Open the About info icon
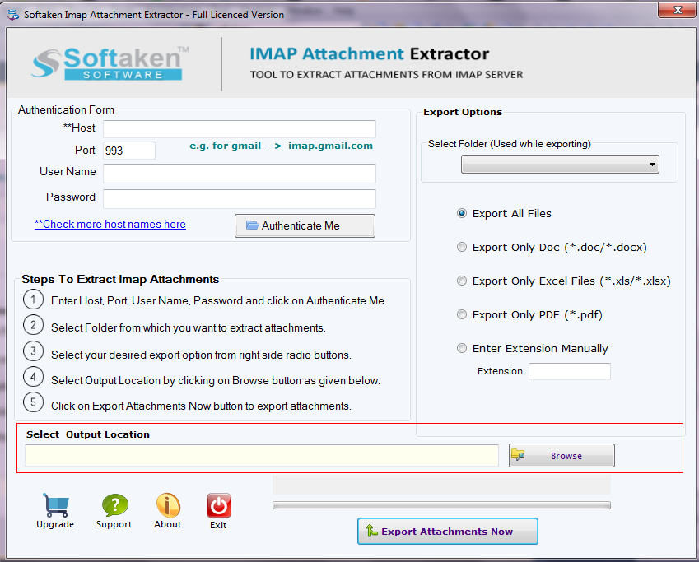The width and height of the screenshot is (699, 562). click(168, 505)
